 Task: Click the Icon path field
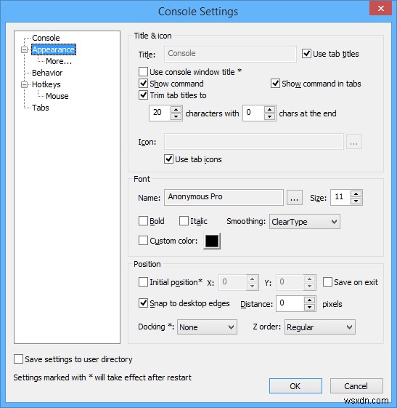(x=254, y=142)
